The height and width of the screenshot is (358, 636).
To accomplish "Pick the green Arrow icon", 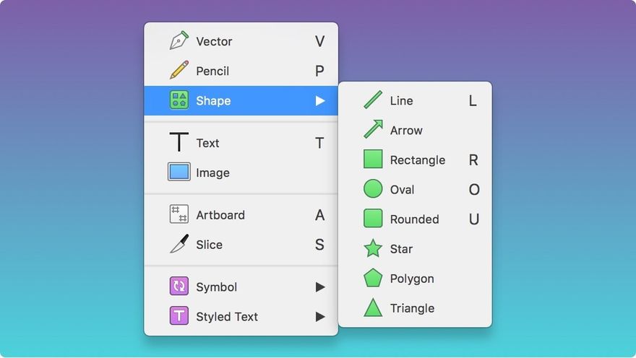I will coord(373,129).
